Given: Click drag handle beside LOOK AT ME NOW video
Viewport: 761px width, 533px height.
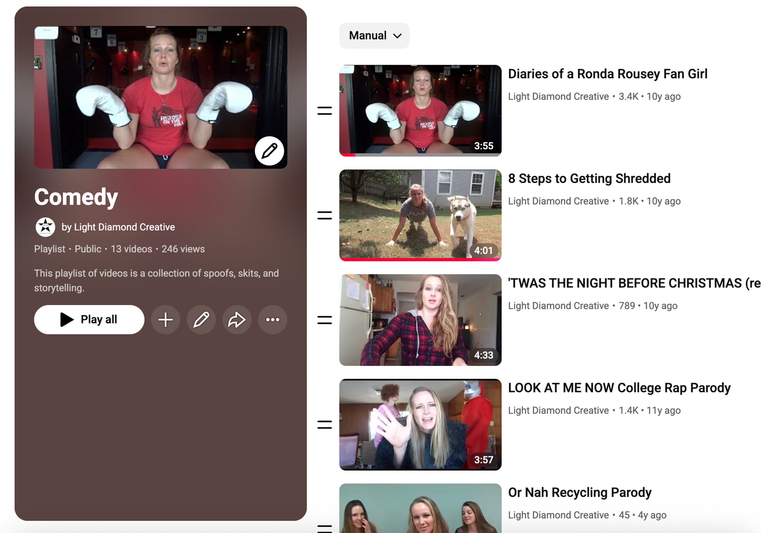Looking at the screenshot, I should 325,425.
